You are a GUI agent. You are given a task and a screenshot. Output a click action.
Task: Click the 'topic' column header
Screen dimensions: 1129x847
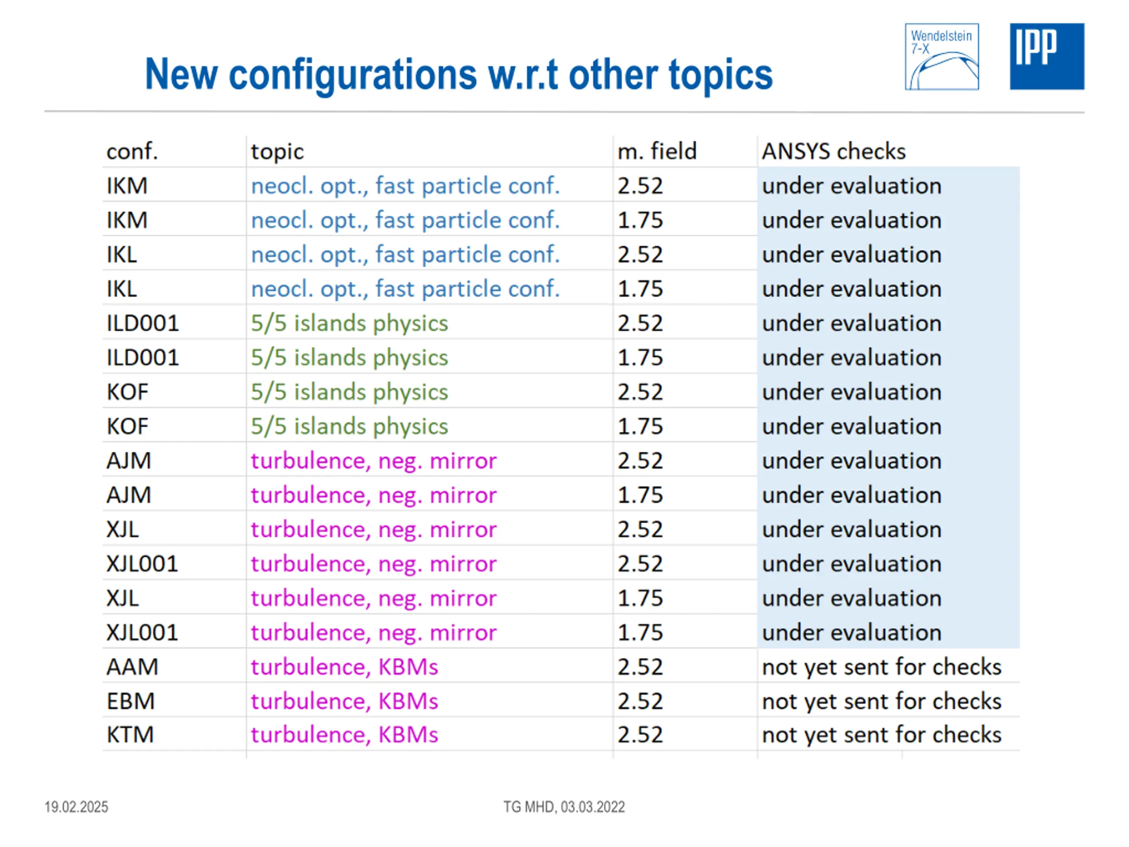coord(277,152)
